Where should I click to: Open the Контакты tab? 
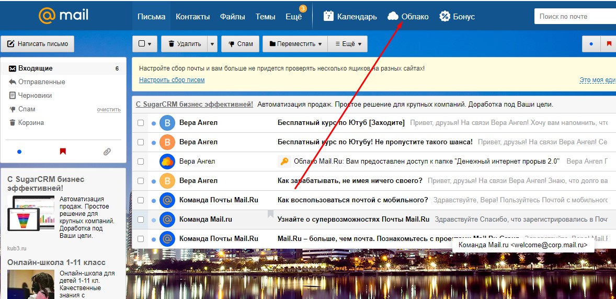(x=192, y=17)
